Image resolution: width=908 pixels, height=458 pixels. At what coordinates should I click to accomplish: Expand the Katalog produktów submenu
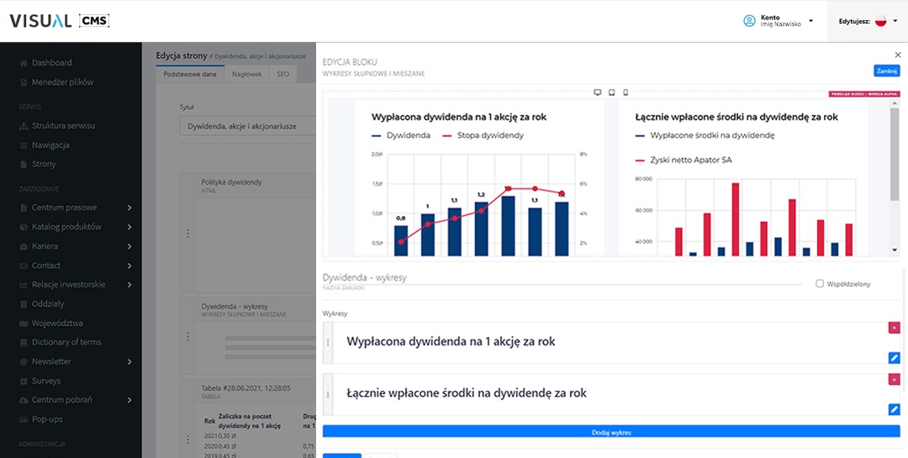pos(129,227)
